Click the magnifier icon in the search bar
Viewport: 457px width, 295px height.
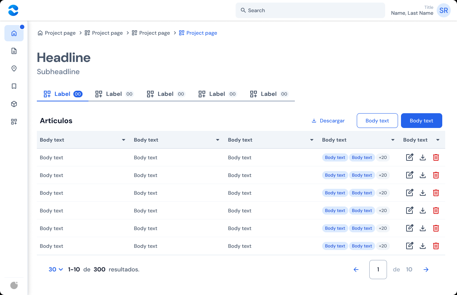click(243, 10)
